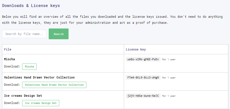Click the bold Ice creams Design Set title
230x109 pixels.
(23, 96)
